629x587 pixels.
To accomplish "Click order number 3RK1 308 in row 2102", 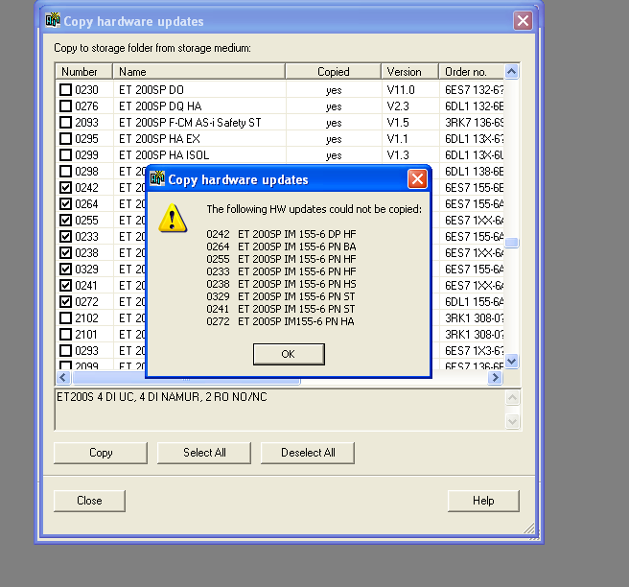I will (x=474, y=318).
